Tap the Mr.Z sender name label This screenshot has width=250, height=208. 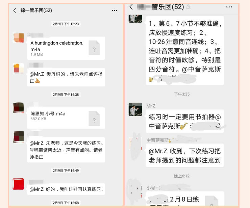151,106
